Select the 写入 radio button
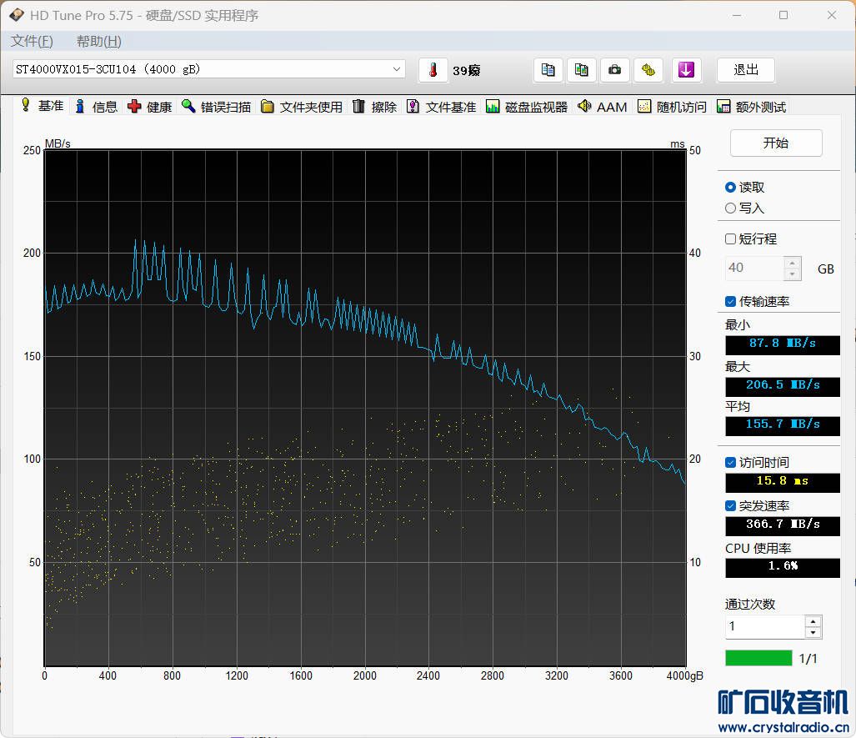This screenshot has height=738, width=856. pos(731,208)
